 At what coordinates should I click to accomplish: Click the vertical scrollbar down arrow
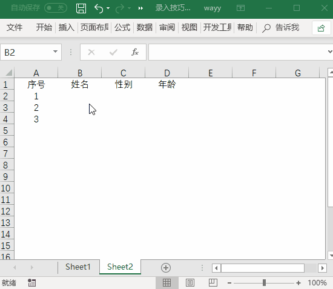(x=331, y=256)
